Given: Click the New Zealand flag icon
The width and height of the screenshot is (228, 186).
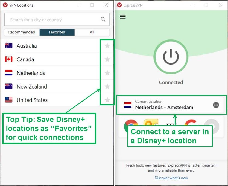Looking at the screenshot, I should tap(8, 86).
